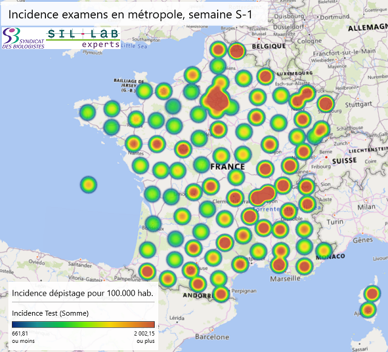Click the Barcelone city label

pyautogui.click(x=212, y=336)
